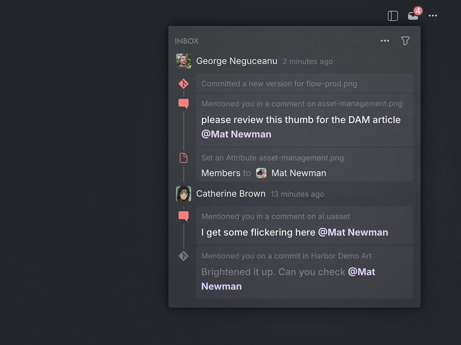The image size is (461, 345).
Task: Click '@Mat Newman' in the flickering comment
Action: click(353, 233)
